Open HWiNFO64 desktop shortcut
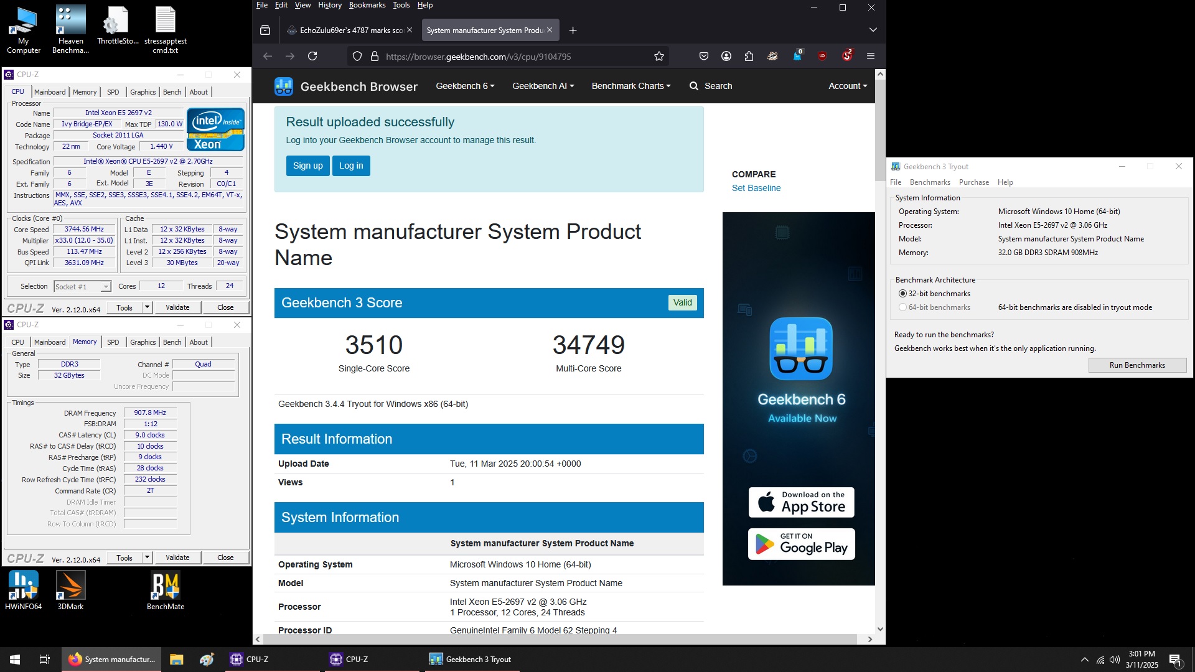The image size is (1195, 672). pos(24,590)
